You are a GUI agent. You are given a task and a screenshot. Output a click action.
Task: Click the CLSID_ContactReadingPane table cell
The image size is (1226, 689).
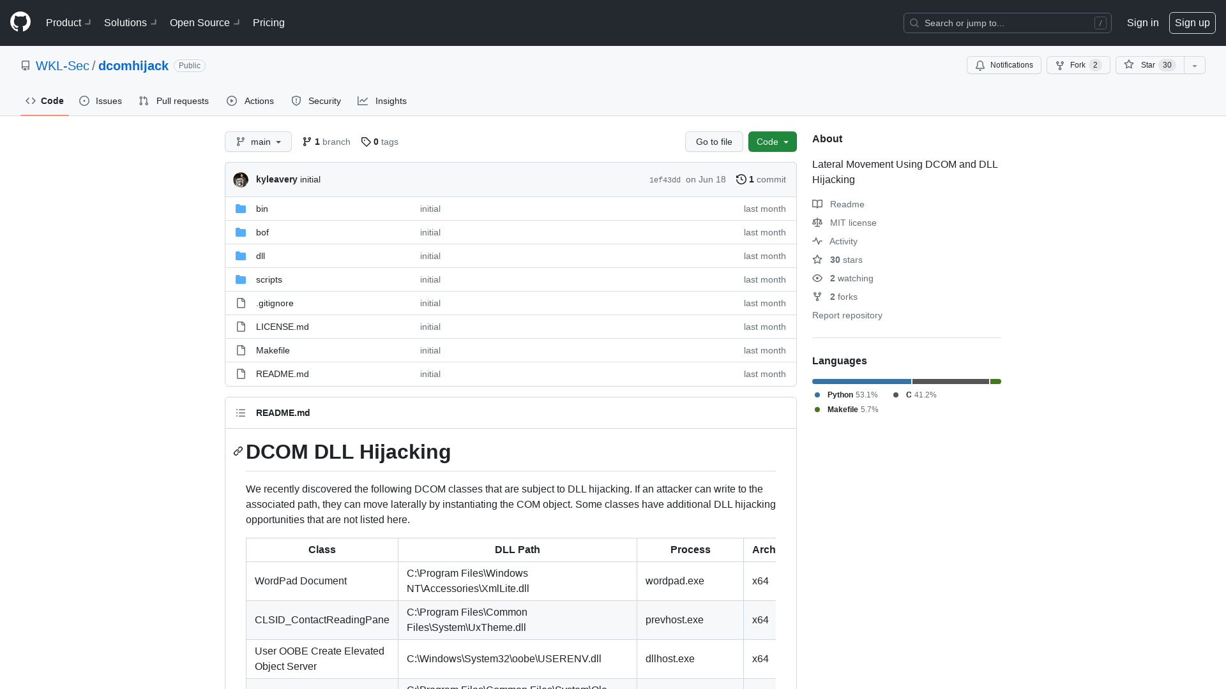pyautogui.click(x=322, y=620)
